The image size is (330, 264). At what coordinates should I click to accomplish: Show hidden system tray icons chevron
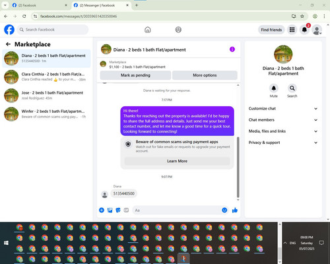[285, 243]
